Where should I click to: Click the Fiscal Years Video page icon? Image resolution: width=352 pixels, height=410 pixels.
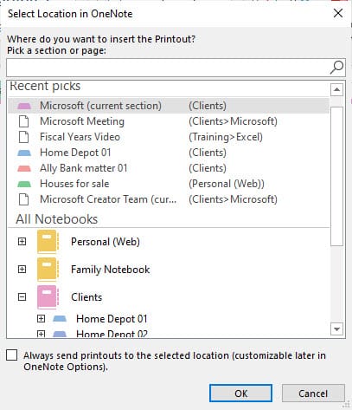click(x=23, y=137)
